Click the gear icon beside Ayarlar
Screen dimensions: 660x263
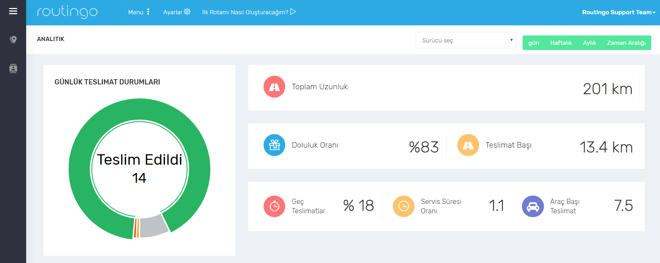coord(187,12)
